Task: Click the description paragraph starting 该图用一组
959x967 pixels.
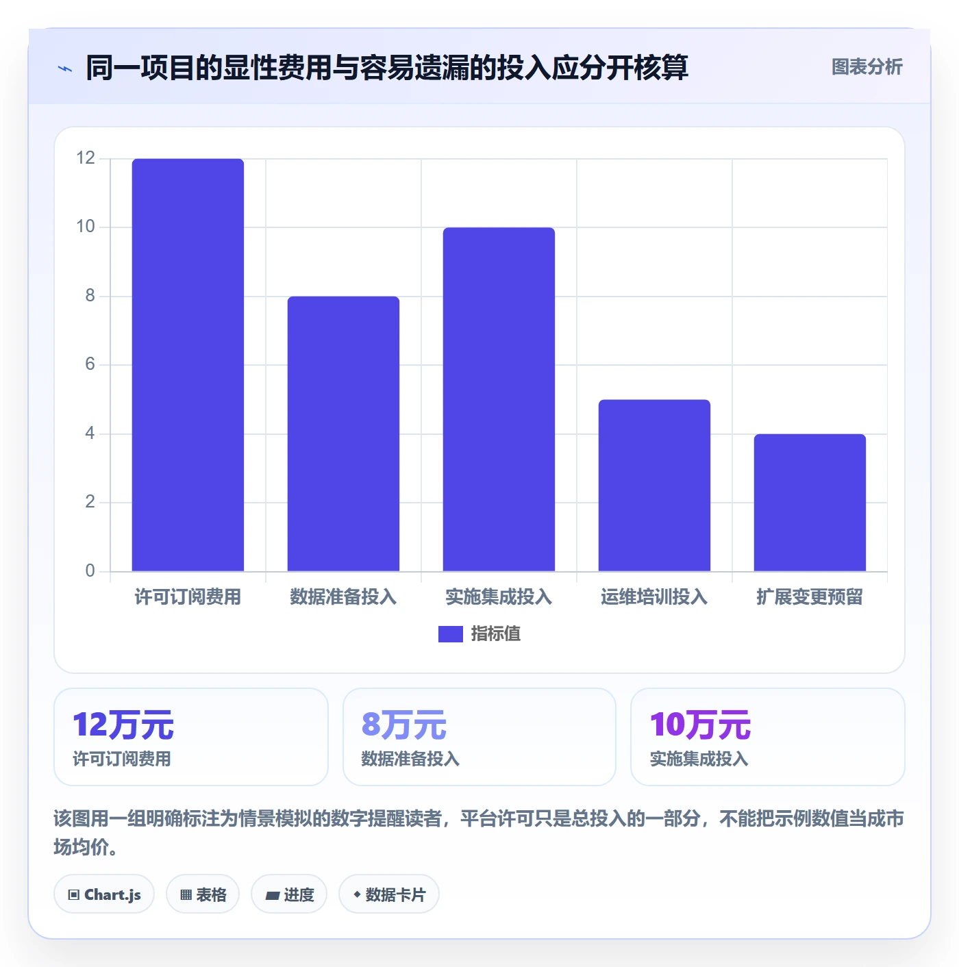Action: click(479, 833)
